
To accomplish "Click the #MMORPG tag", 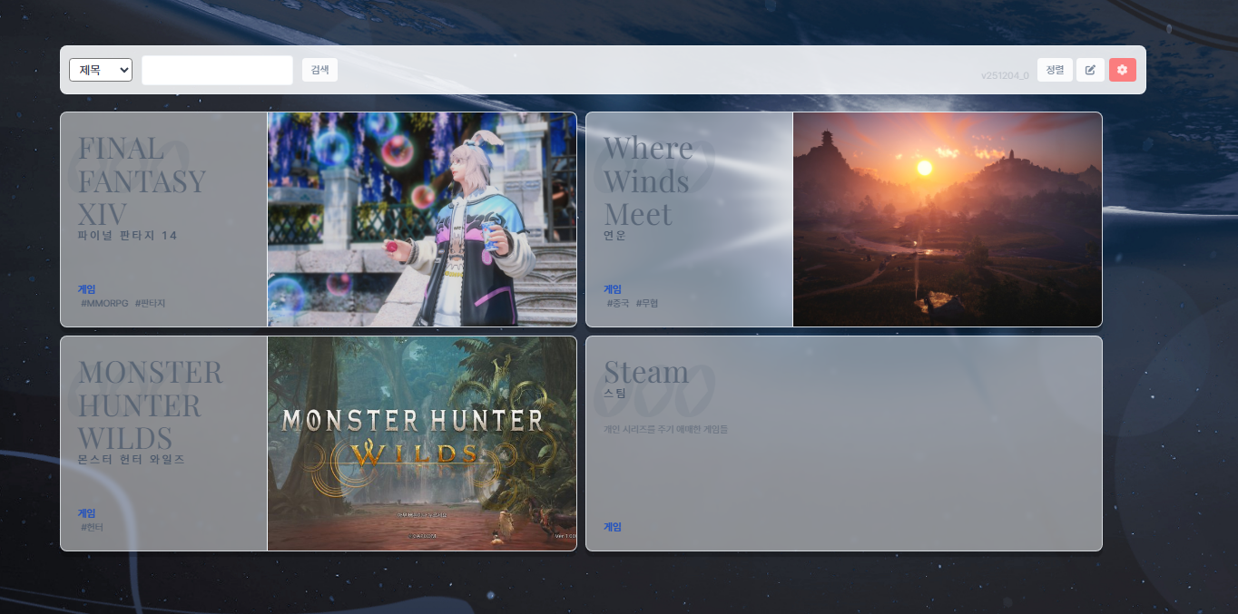I will [x=104, y=303].
